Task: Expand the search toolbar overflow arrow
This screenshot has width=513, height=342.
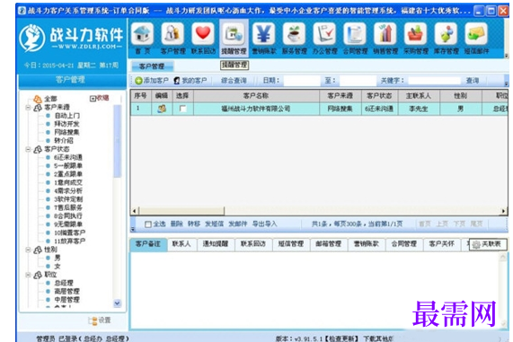Action: (507, 83)
